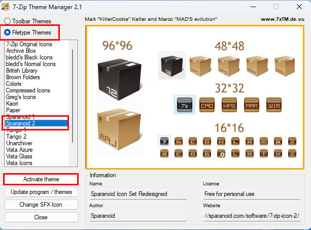Pick bledd's Black Icons in list
This screenshot has height=230, width=311.
click(29, 57)
